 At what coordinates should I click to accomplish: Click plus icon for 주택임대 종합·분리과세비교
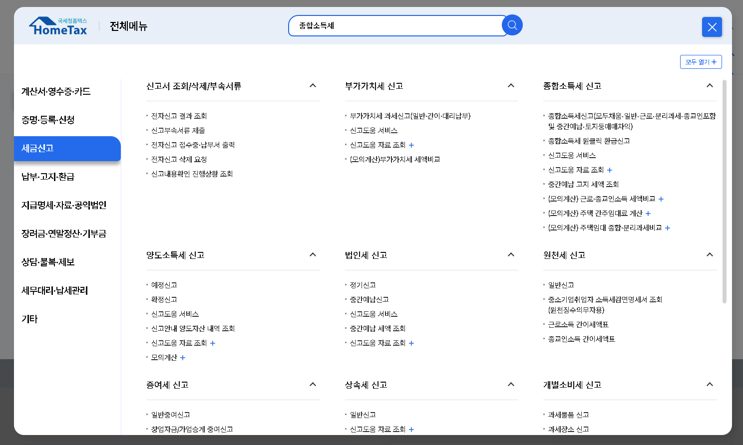(x=668, y=228)
